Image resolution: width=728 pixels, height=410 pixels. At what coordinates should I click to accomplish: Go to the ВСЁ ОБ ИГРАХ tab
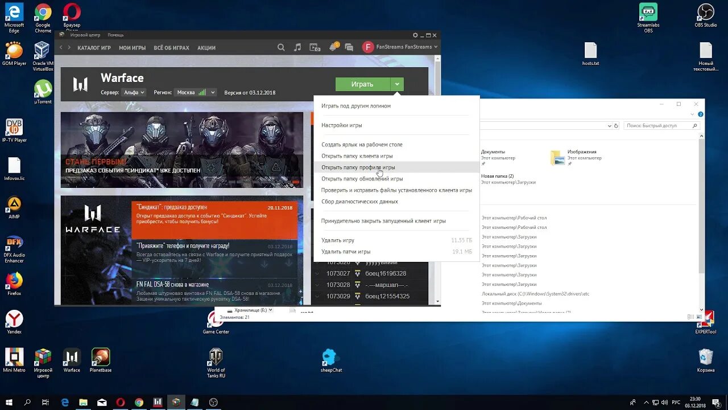(x=172, y=48)
